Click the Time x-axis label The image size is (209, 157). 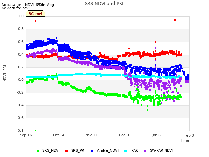click(x=185, y=140)
